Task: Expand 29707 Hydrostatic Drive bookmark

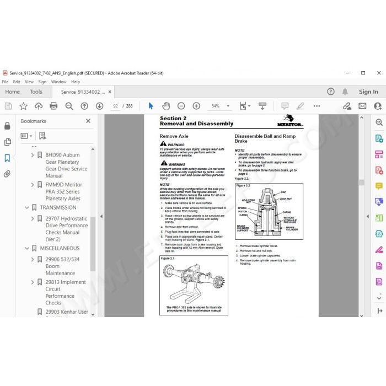Action: click(33, 218)
